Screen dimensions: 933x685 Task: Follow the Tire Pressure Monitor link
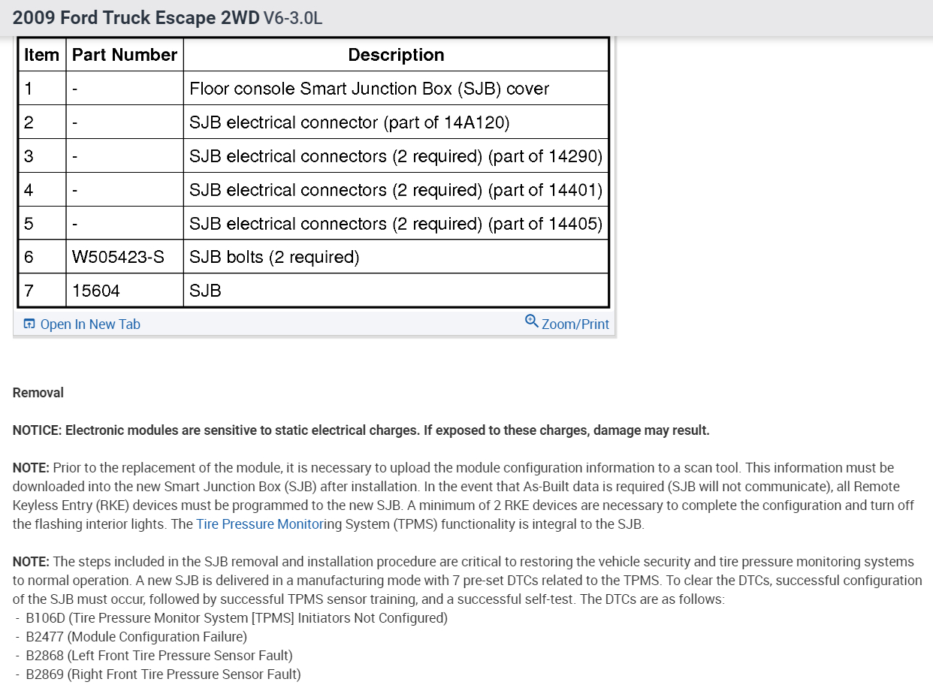pyautogui.click(x=260, y=524)
